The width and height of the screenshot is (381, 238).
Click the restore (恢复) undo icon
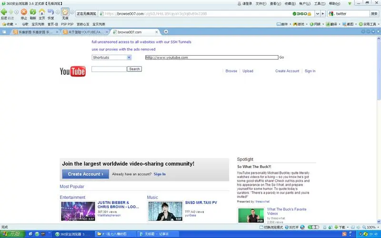point(51,12)
